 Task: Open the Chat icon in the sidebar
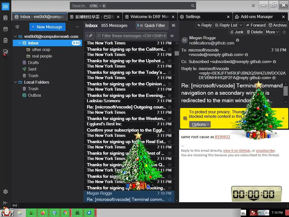pos(6,51)
